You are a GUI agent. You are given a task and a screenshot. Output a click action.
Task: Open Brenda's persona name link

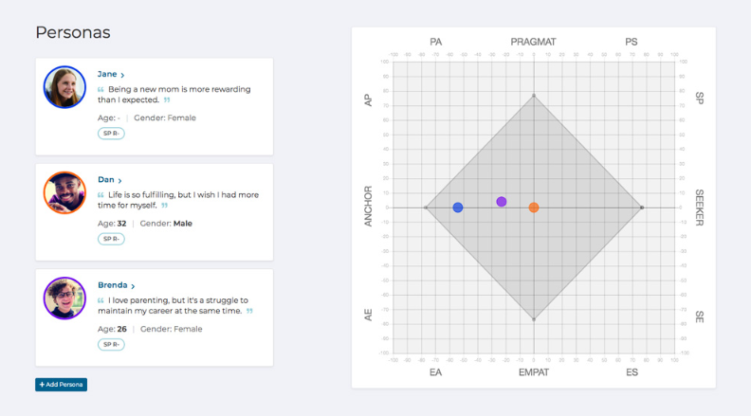[112, 284]
